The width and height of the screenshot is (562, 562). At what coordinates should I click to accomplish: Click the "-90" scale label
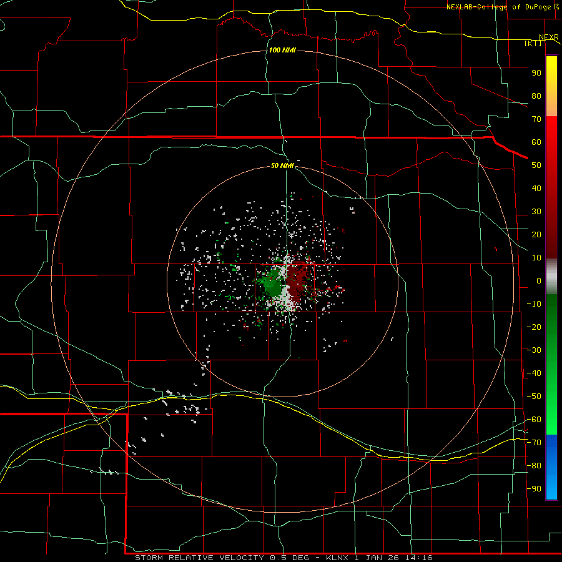(x=534, y=489)
